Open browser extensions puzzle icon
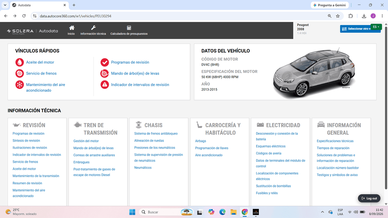Image resolution: width=388 pixels, height=218 pixels. tap(350, 16)
